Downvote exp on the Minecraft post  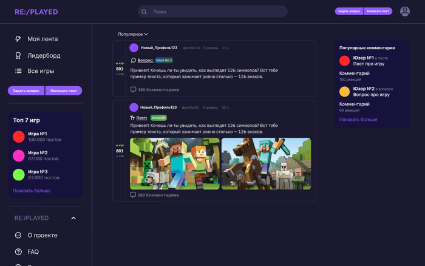pos(120,156)
